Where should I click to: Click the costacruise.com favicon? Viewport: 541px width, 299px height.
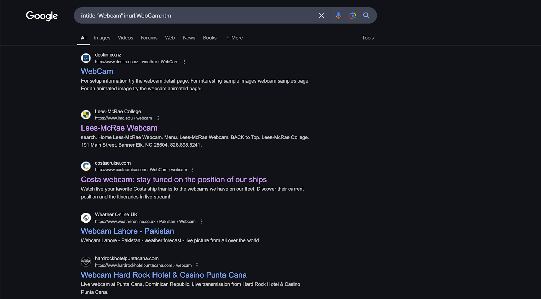click(86, 166)
